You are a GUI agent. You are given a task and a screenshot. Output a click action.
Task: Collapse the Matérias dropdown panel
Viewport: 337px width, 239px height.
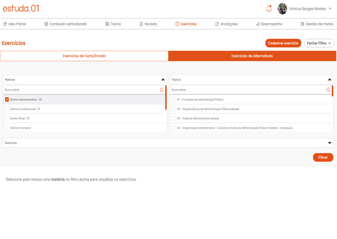tap(163, 80)
